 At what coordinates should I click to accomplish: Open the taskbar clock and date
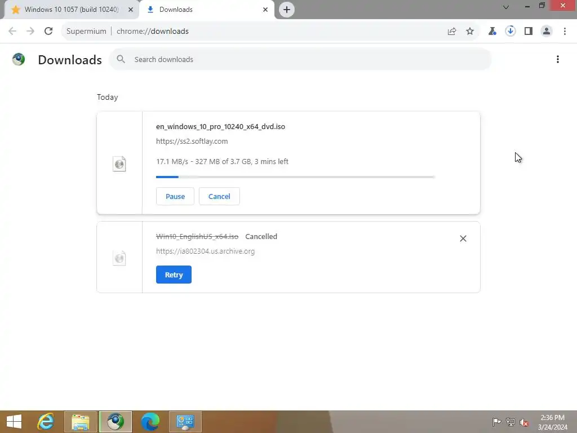pos(552,422)
